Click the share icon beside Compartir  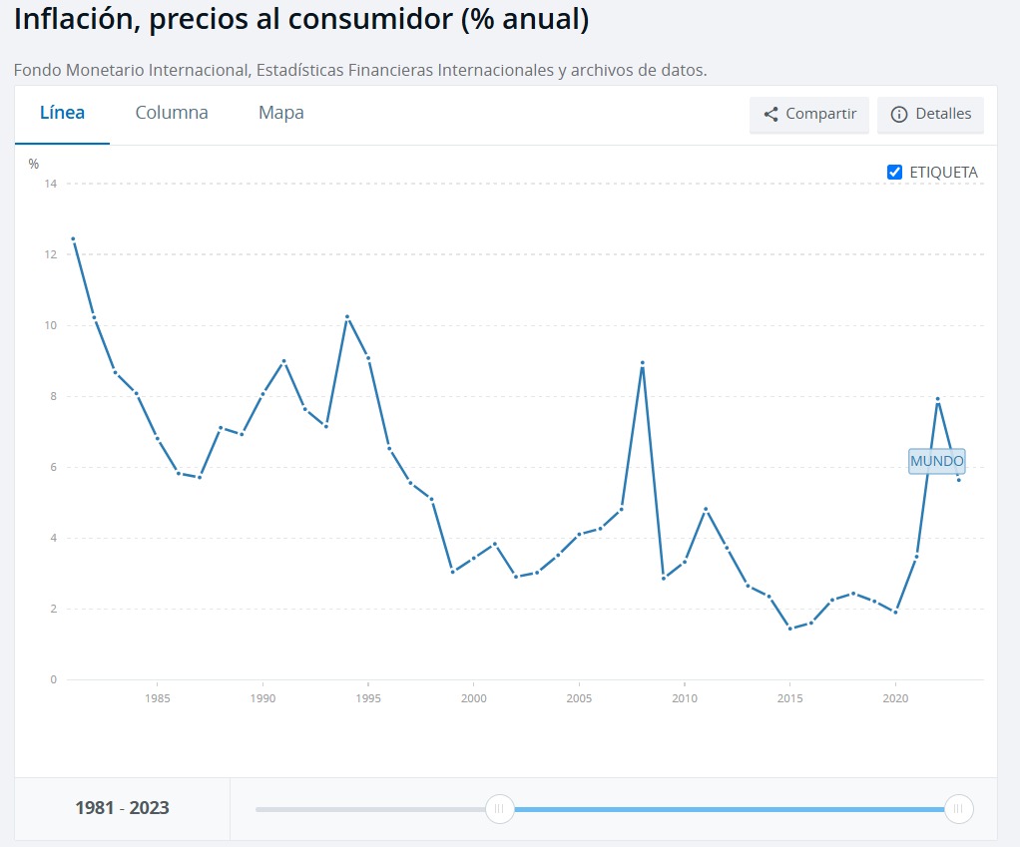coord(770,114)
